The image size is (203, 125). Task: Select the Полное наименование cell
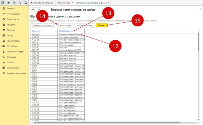(71, 34)
